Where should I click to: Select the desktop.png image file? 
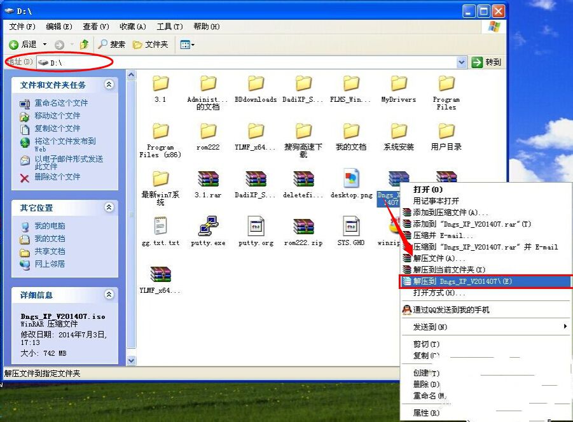click(351, 179)
